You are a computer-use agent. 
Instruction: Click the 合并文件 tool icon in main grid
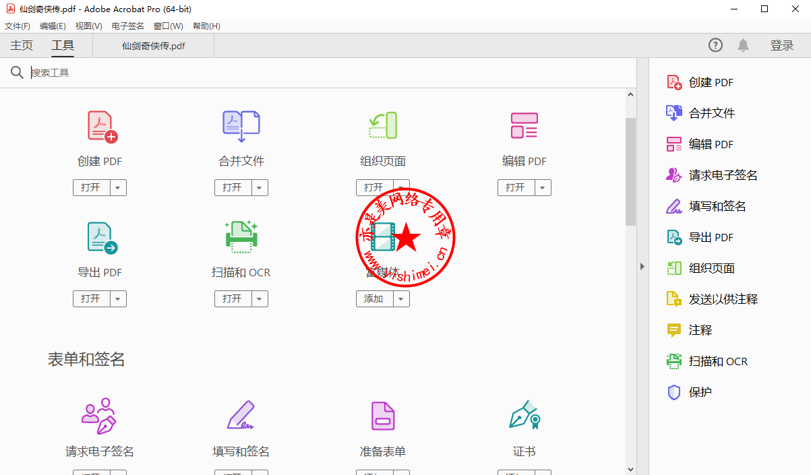tap(241, 126)
